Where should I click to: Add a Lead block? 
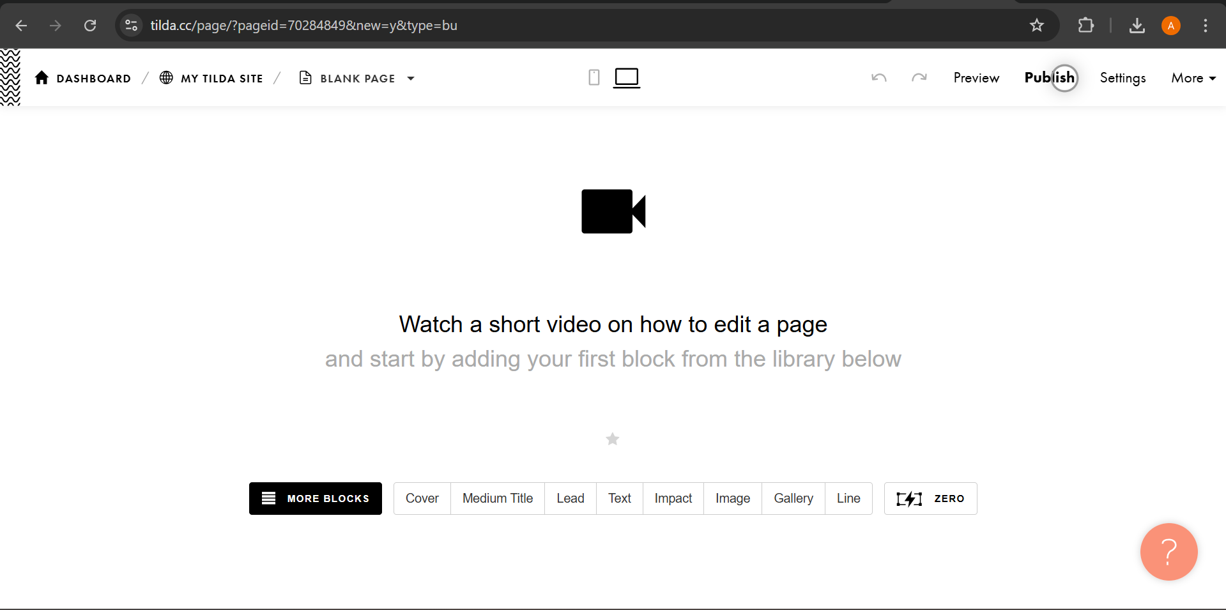[571, 498]
